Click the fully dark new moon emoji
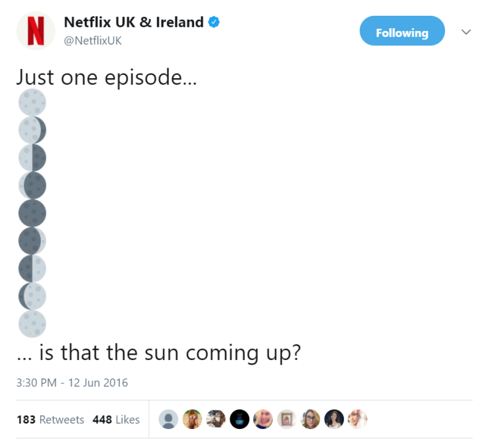This screenshot has width=501, height=448. 32,213
